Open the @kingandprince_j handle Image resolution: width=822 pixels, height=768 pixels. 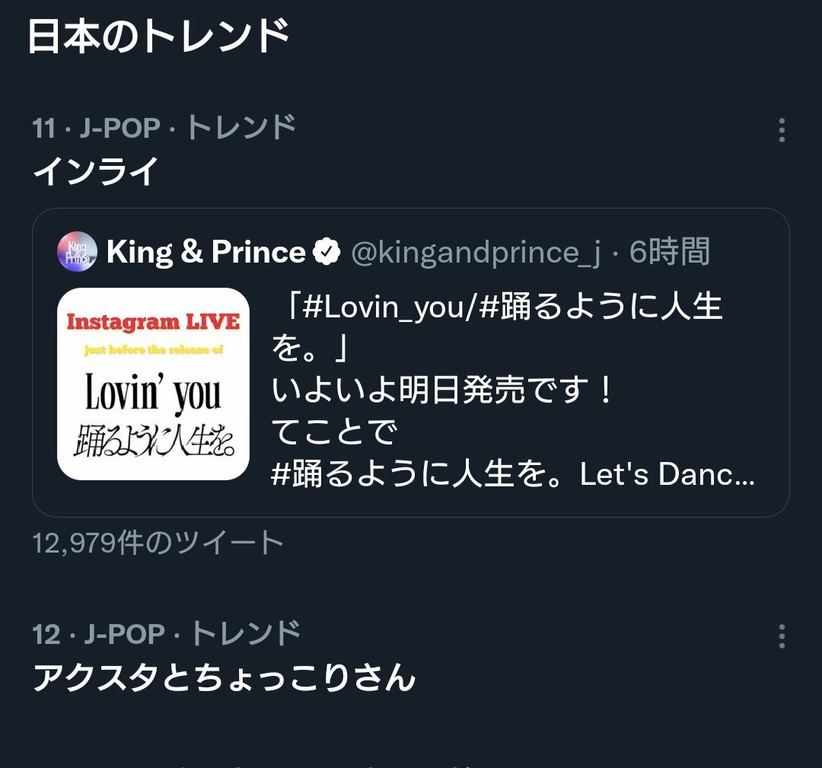click(475, 252)
